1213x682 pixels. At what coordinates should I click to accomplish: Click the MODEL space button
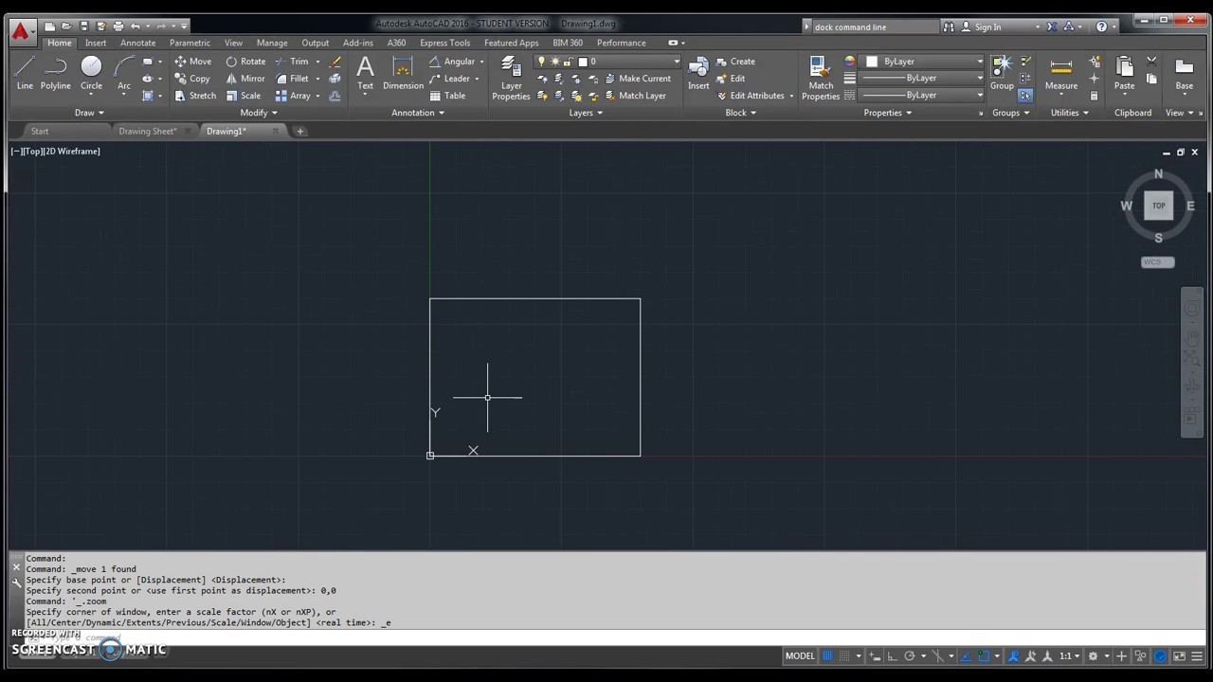tap(800, 655)
